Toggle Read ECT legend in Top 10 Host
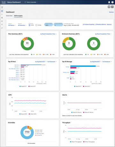This screenshot has width=115, height=147. click(x=23, y=86)
